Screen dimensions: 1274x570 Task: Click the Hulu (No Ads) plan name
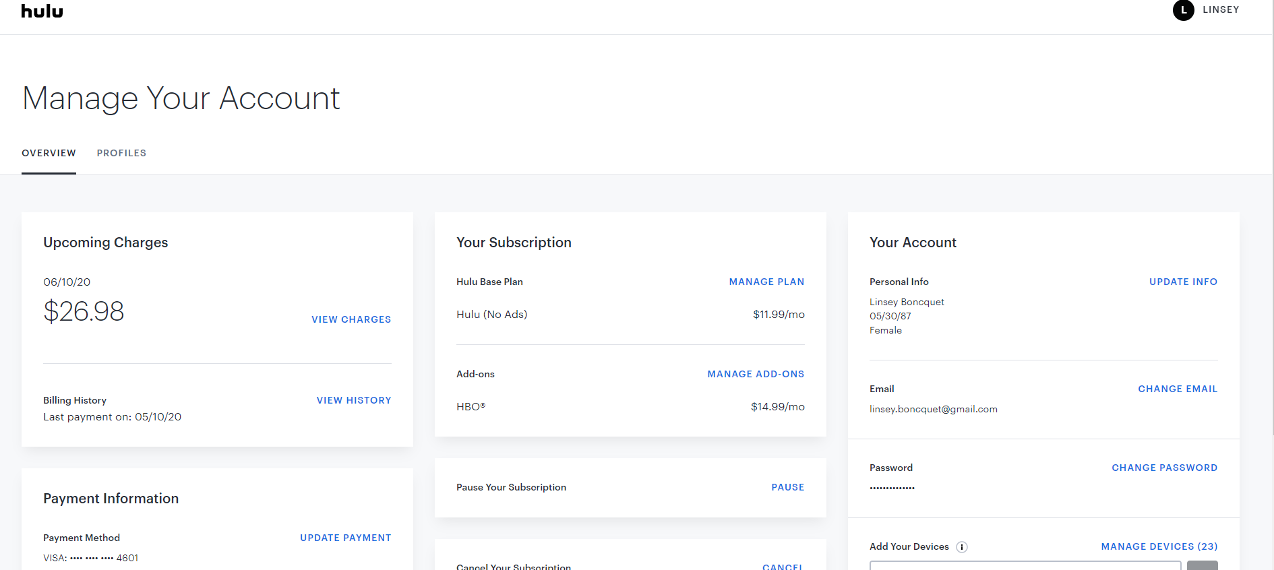492,315
